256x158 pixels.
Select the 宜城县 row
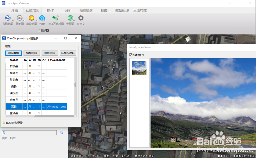point(36,113)
